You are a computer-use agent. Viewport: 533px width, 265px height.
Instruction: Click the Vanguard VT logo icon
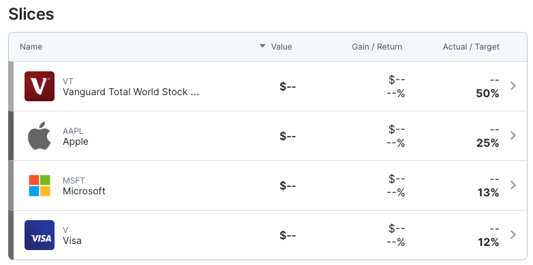click(x=40, y=86)
